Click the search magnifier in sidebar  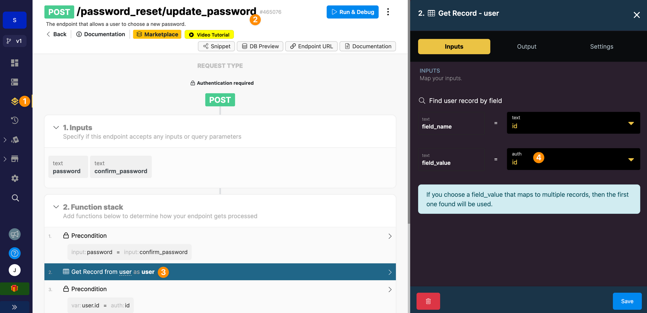(x=15, y=198)
